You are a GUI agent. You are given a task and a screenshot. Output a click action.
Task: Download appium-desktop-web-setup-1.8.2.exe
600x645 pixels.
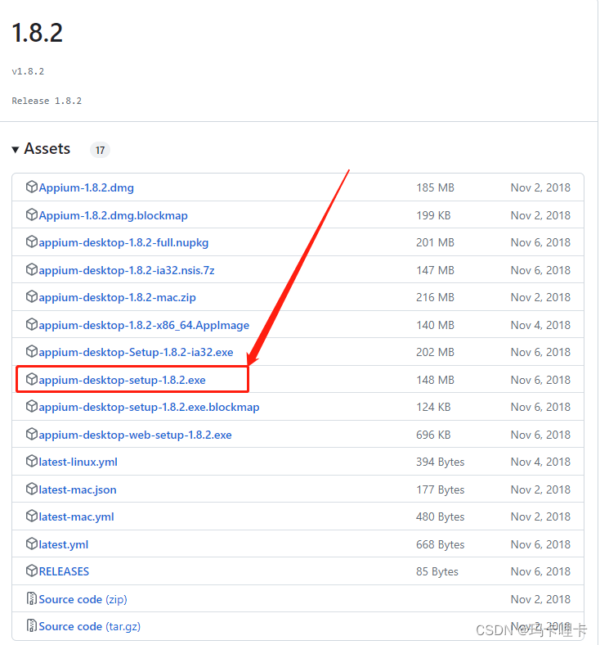tap(135, 435)
